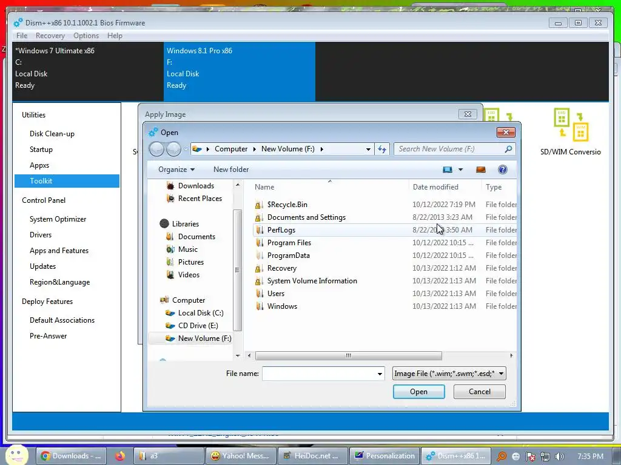
Task: Select Windows 7 Ultimate x86 image tile
Action: point(88,71)
